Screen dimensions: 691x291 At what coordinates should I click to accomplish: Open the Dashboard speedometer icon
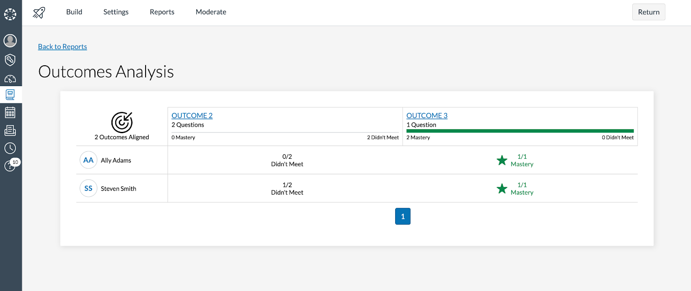[x=10, y=79]
